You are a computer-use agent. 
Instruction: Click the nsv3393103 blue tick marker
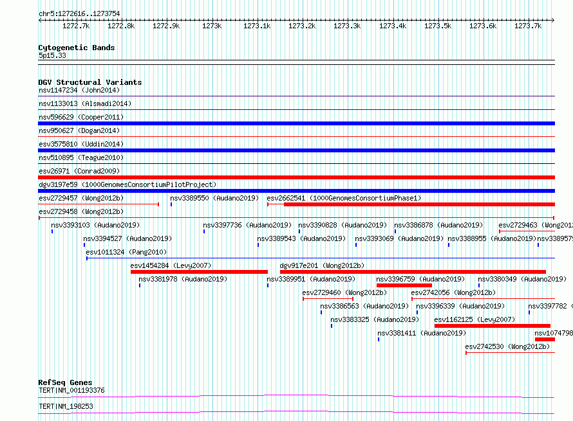pyautogui.click(x=52, y=231)
